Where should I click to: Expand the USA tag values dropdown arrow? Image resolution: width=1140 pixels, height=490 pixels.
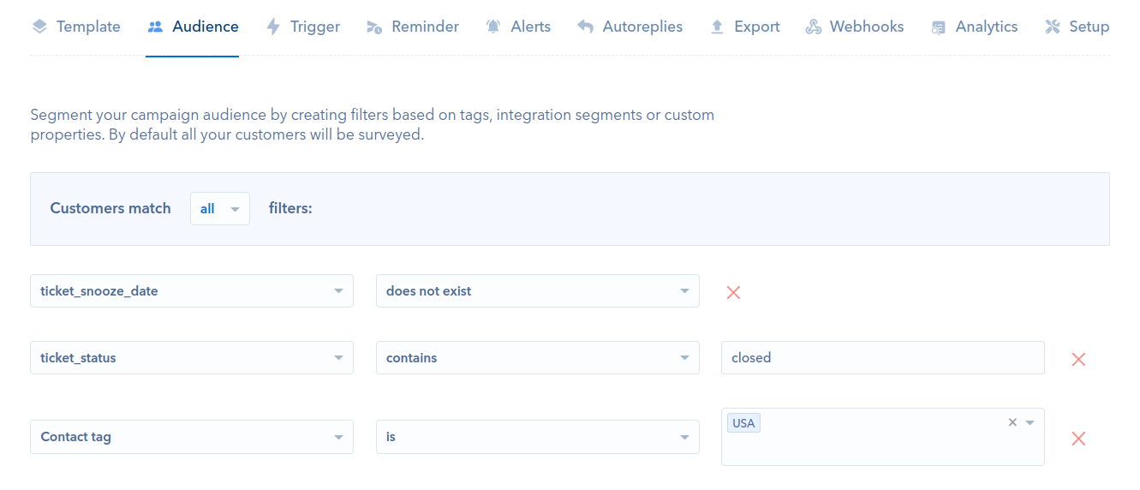point(1030,422)
